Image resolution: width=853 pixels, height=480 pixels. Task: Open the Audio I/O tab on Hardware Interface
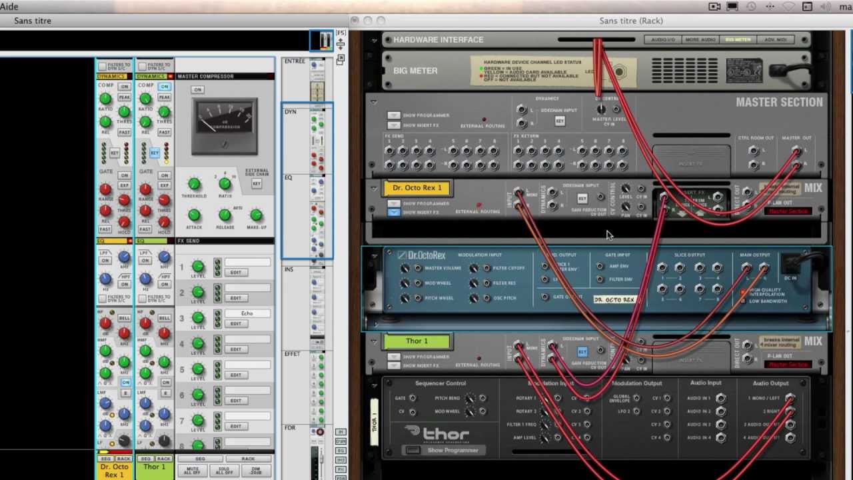[663, 40]
